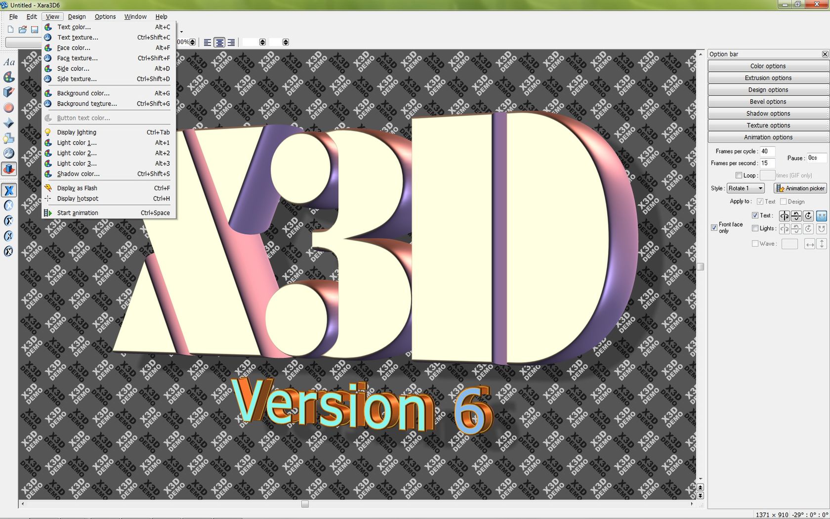Image resolution: width=830 pixels, height=519 pixels.
Task: Enable the Loop checkbox
Action: [739, 175]
